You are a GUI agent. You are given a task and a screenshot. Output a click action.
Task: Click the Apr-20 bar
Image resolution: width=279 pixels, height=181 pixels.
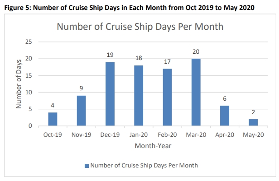pyautogui.click(x=225, y=116)
